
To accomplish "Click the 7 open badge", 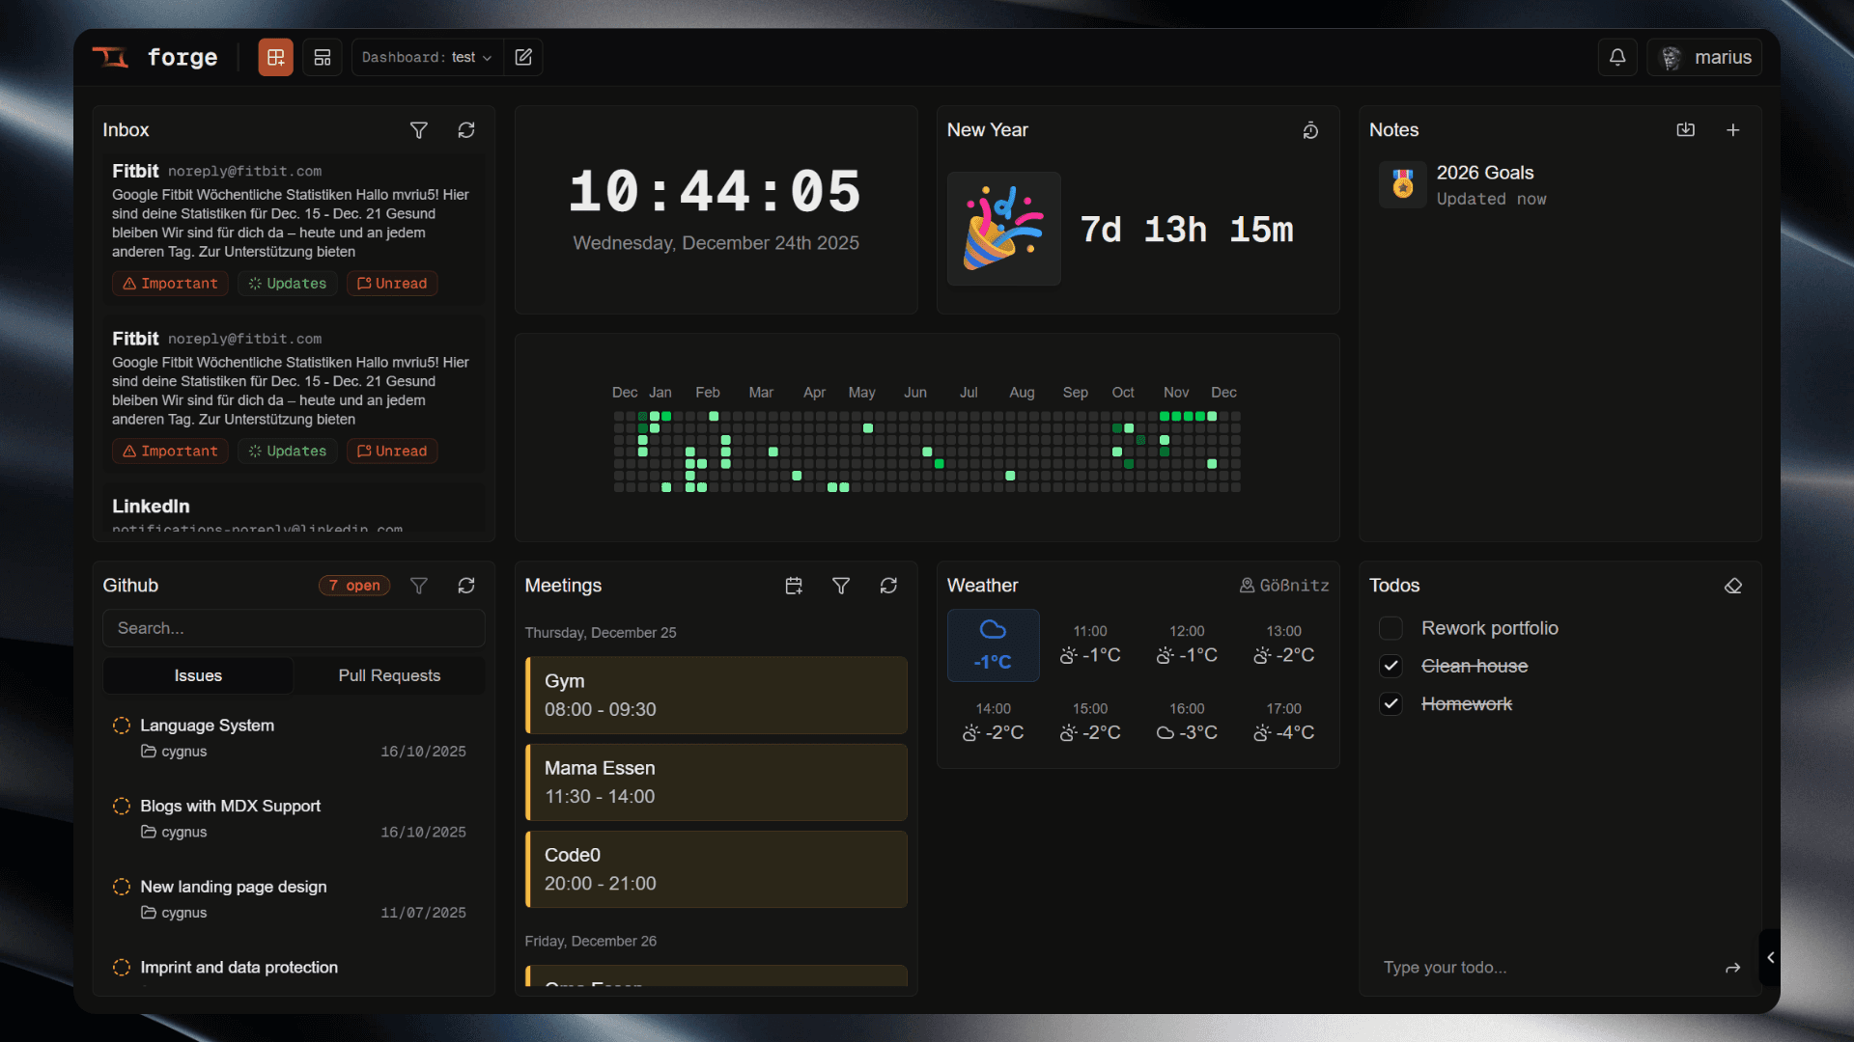I will 354,586.
